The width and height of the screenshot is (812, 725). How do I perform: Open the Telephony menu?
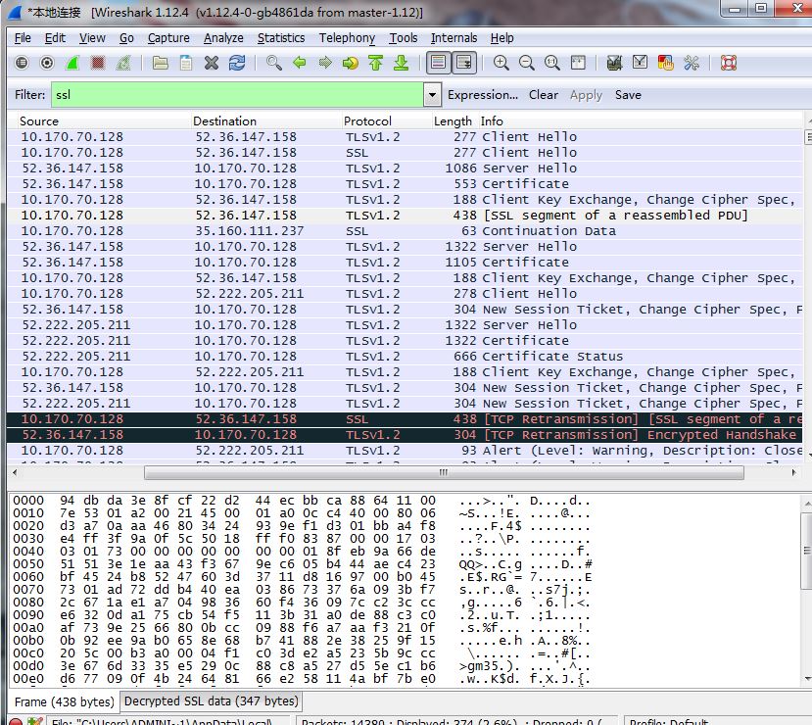click(347, 38)
